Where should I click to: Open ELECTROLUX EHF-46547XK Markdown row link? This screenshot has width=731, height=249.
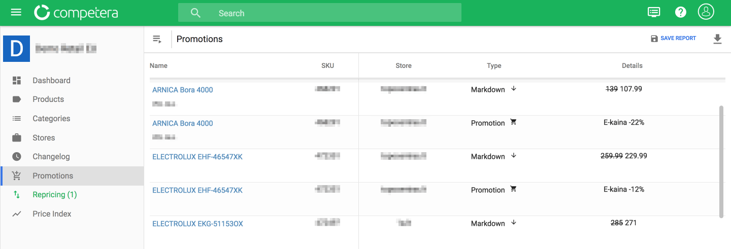pyautogui.click(x=197, y=157)
